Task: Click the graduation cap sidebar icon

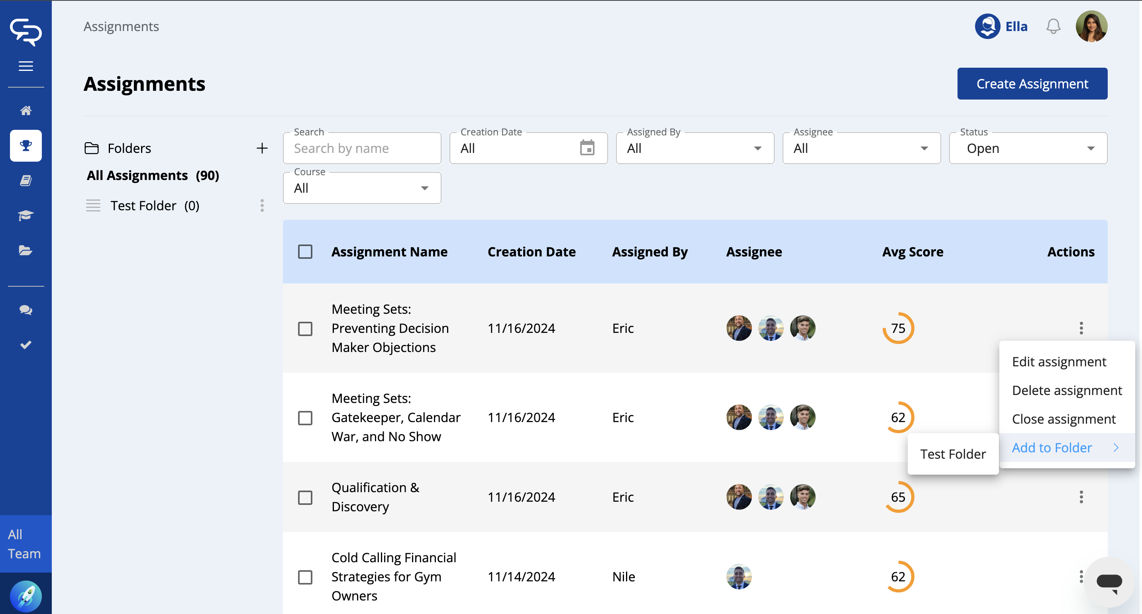Action: (26, 215)
